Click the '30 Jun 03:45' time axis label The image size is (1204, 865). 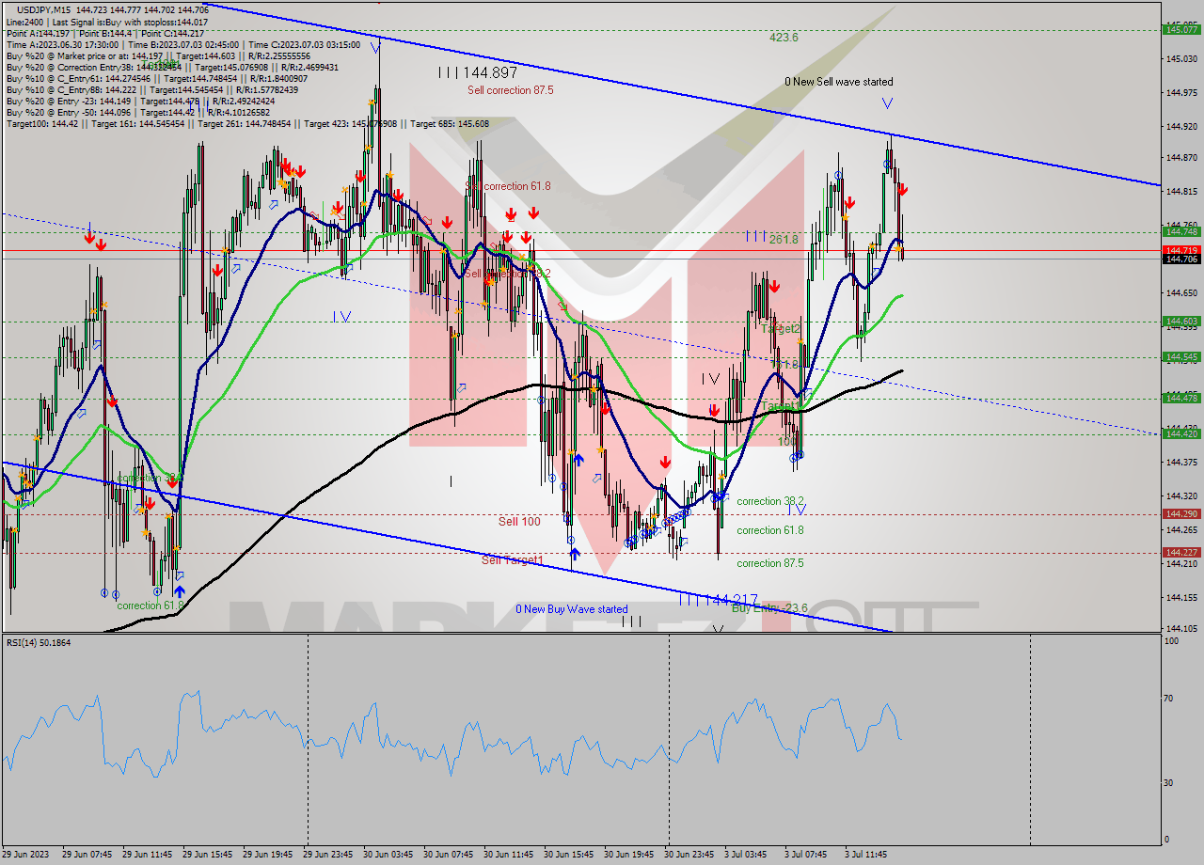388,855
